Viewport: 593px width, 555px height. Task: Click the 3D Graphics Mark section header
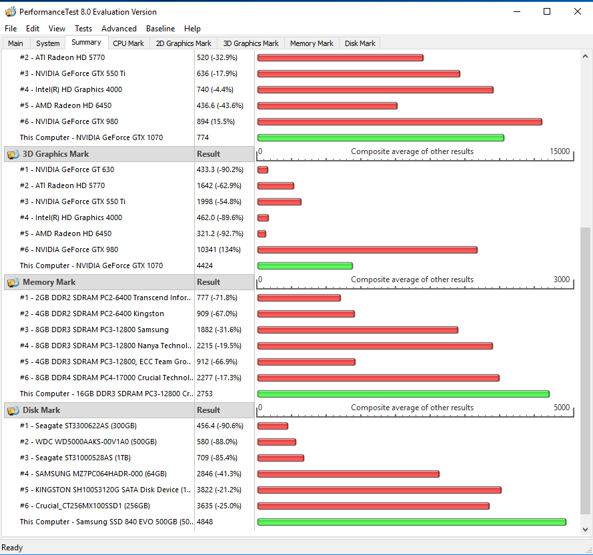pyautogui.click(x=129, y=154)
